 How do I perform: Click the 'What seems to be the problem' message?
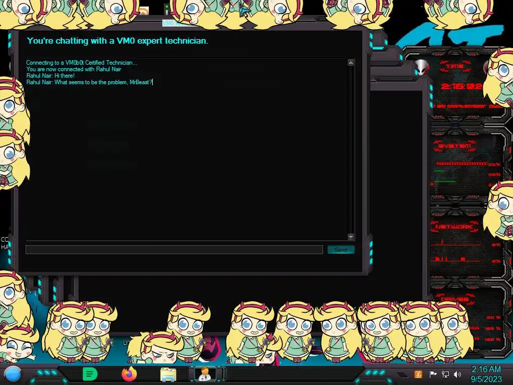(x=89, y=82)
